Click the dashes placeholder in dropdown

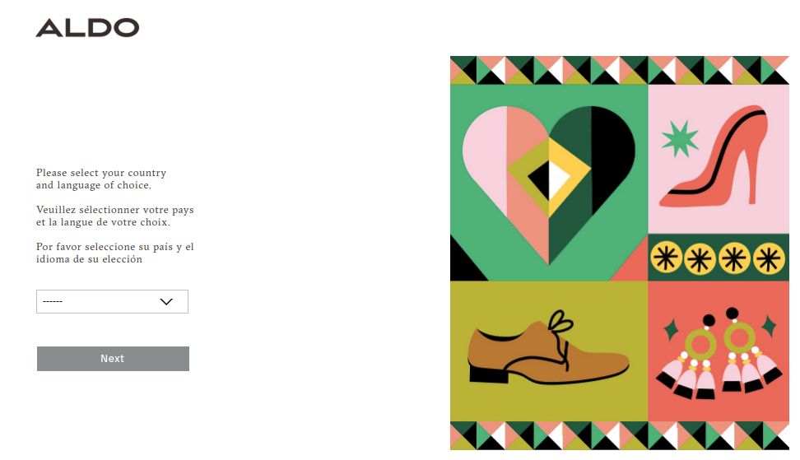pyautogui.click(x=53, y=302)
